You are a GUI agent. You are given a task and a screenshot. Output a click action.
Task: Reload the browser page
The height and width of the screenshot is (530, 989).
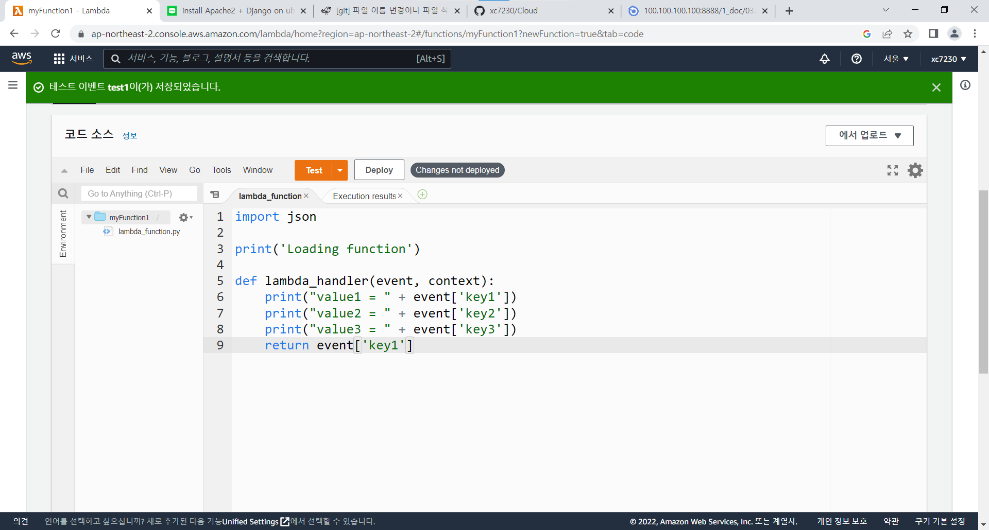[x=56, y=33]
